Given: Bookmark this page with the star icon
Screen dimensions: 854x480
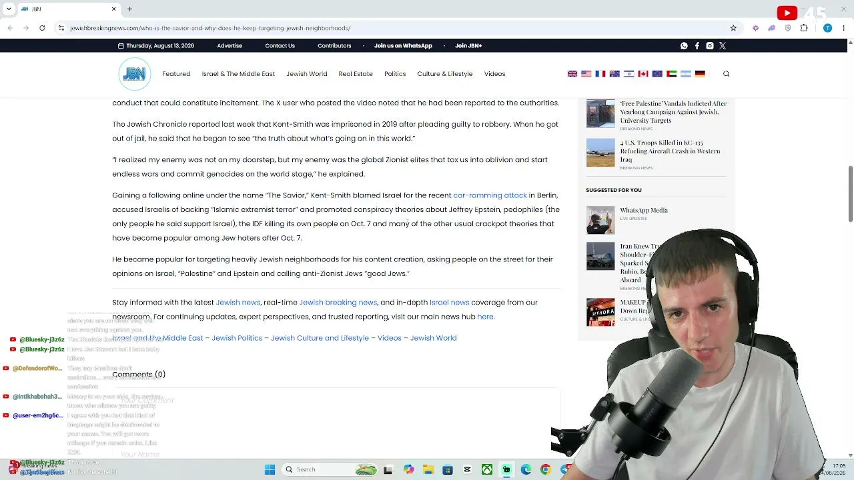Looking at the screenshot, I should coord(733,28).
